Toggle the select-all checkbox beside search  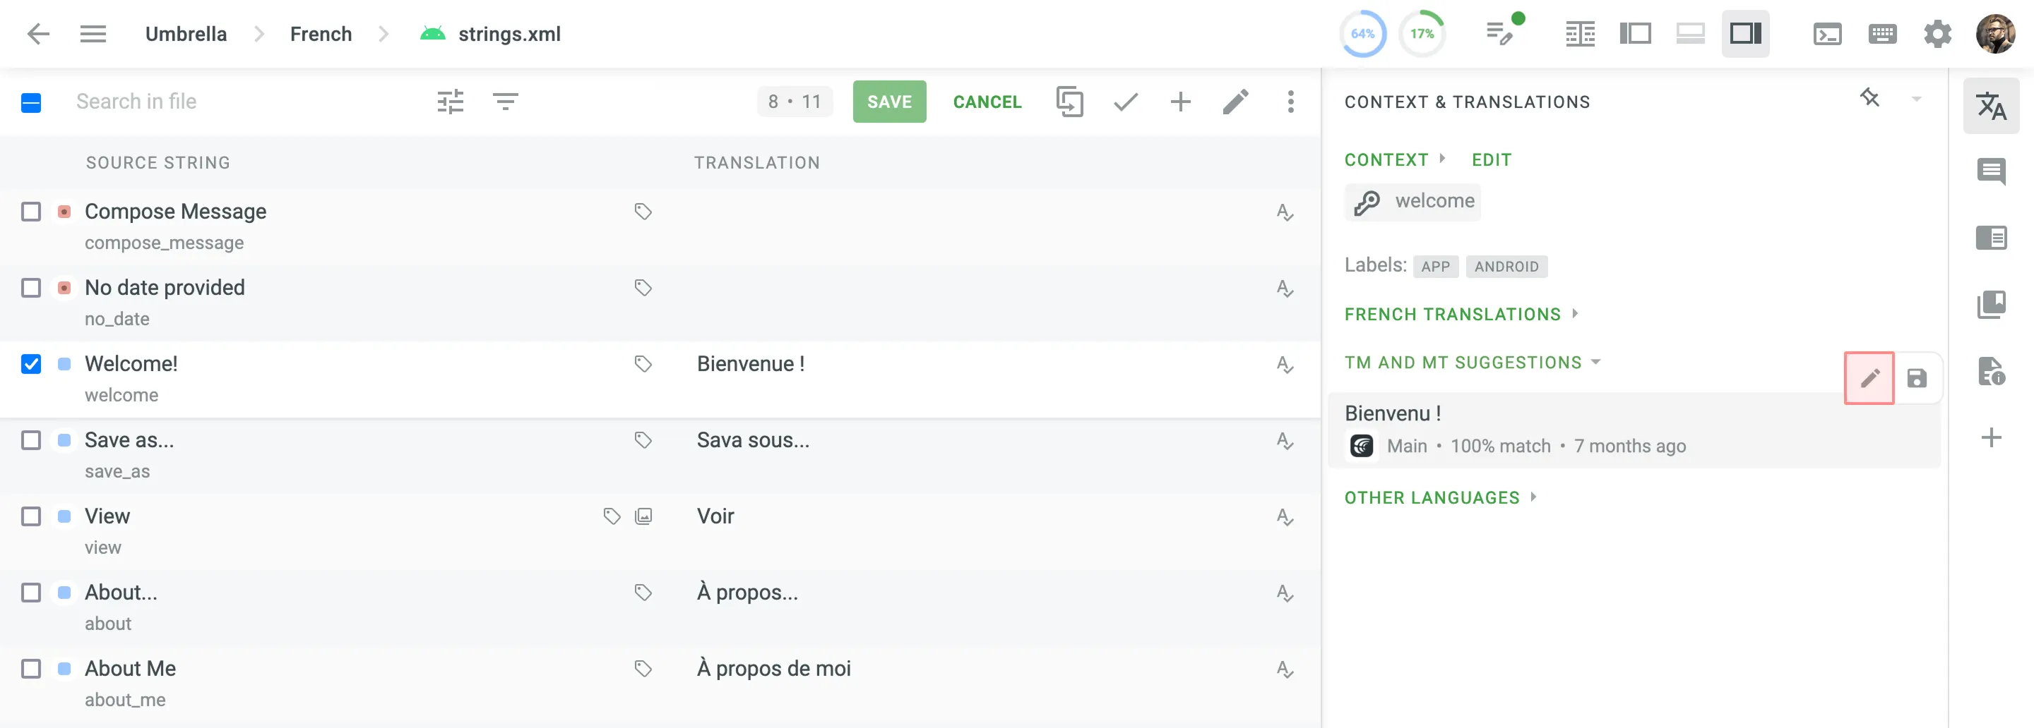point(31,102)
